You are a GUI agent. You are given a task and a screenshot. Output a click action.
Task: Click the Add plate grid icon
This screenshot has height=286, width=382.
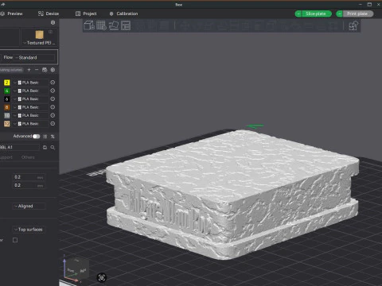pos(101,25)
